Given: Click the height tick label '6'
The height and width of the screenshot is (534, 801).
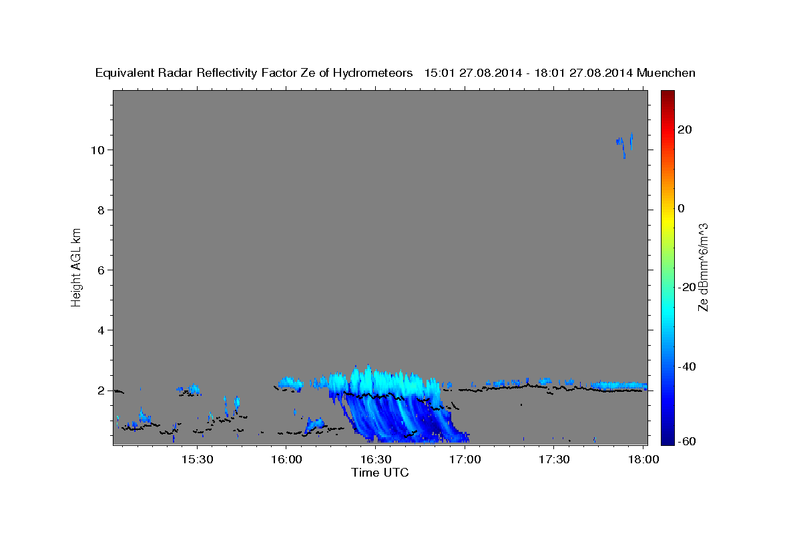Looking at the screenshot, I should pyautogui.click(x=102, y=270).
